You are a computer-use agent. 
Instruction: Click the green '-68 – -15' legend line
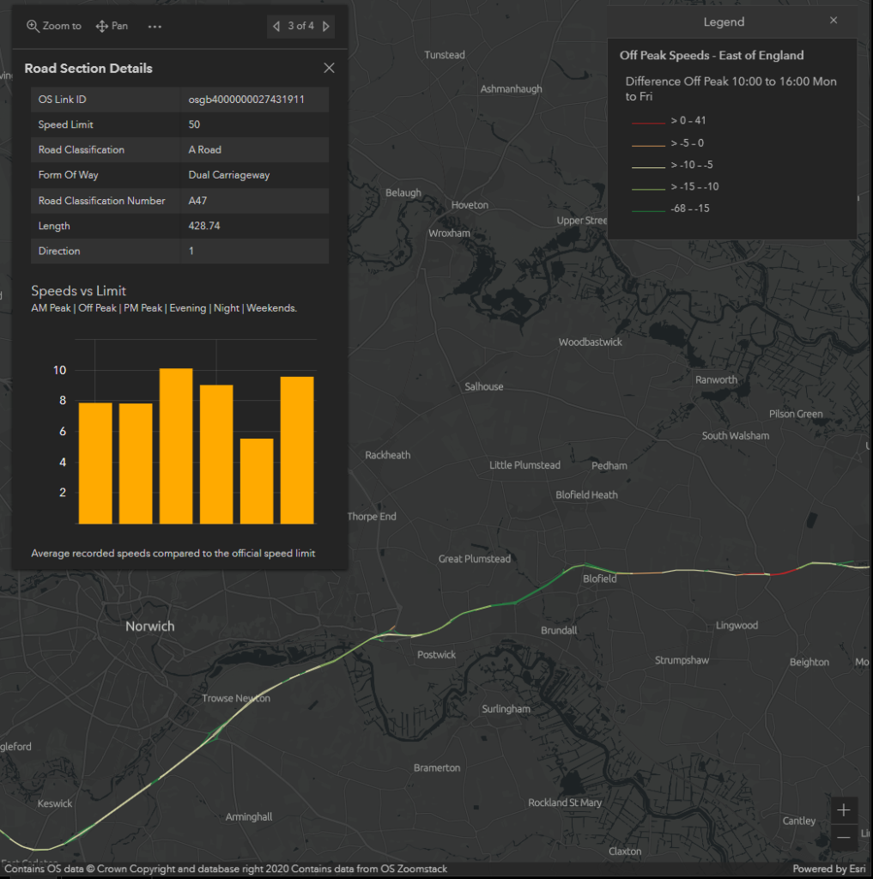point(649,209)
